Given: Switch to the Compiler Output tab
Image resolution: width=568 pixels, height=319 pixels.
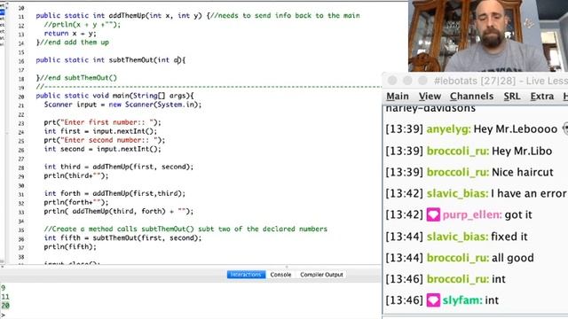Looking at the screenshot, I should (x=321, y=275).
